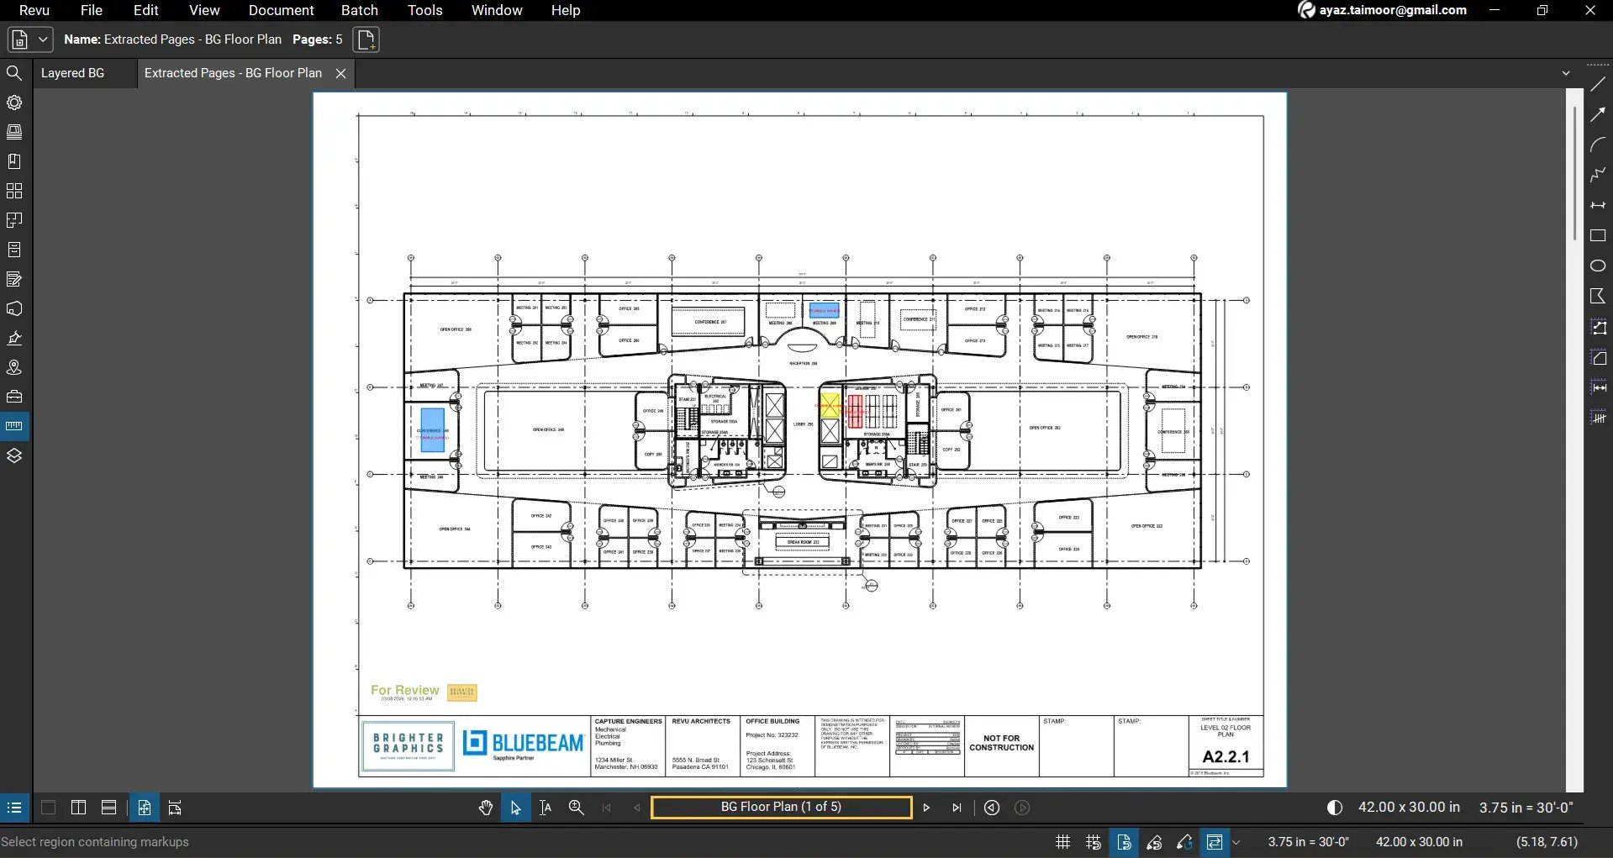1613x858 pixels.
Task: Open the Search panel magnifier icon
Action: 14,73
